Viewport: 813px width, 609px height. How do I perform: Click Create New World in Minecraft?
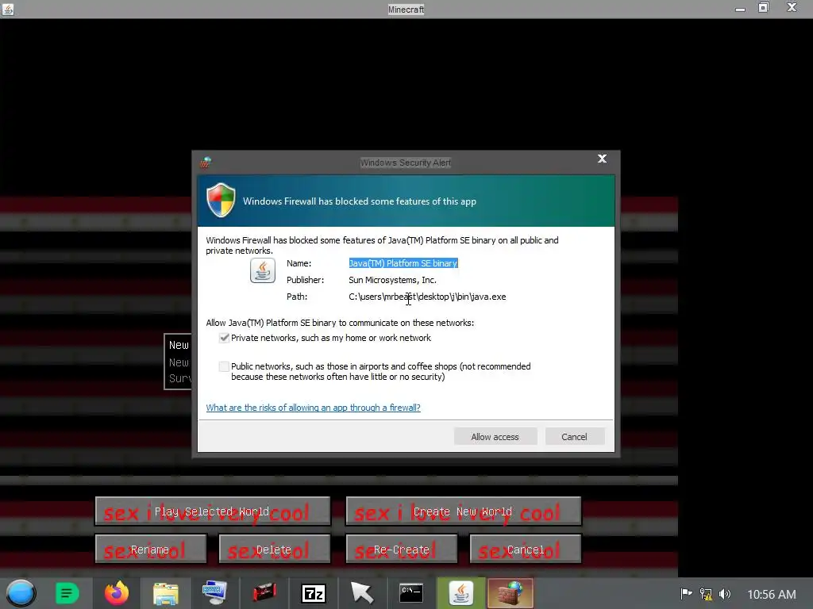464,511
